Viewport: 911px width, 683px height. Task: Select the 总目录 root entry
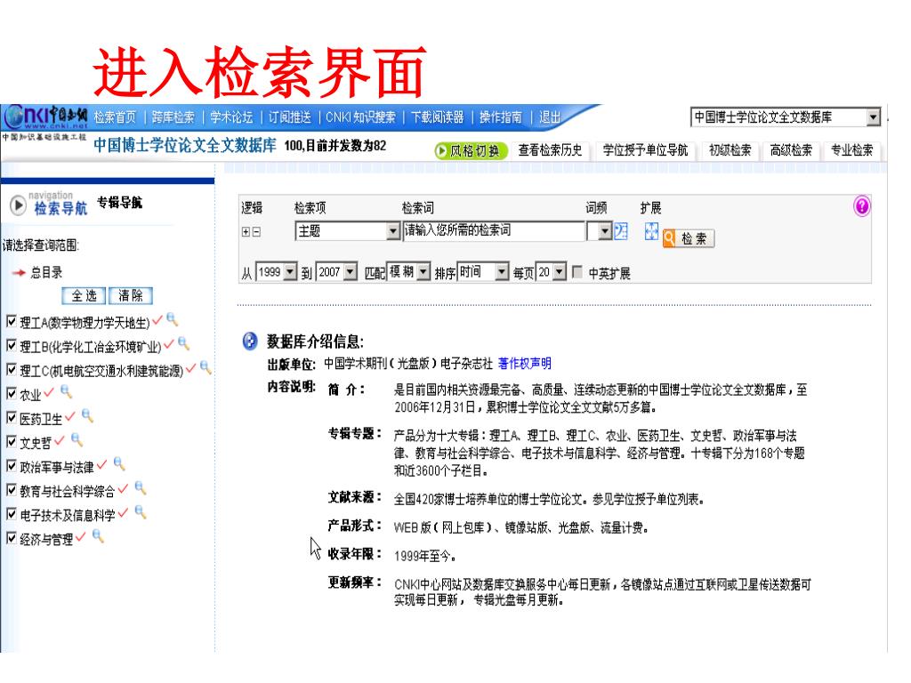click(46, 272)
